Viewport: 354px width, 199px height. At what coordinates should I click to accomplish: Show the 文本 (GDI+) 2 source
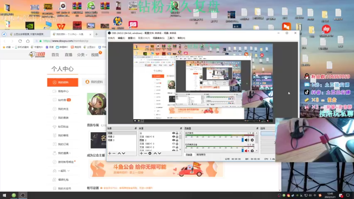[173, 147]
